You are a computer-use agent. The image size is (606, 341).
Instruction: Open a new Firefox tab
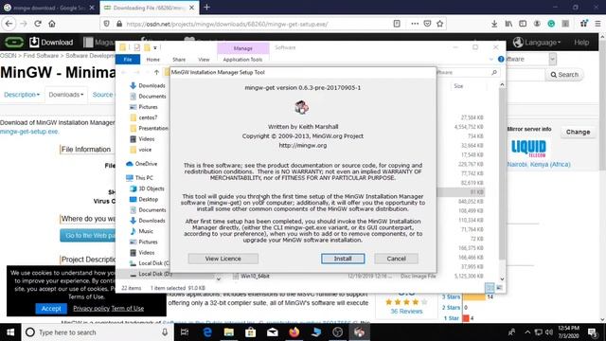[x=206, y=7]
